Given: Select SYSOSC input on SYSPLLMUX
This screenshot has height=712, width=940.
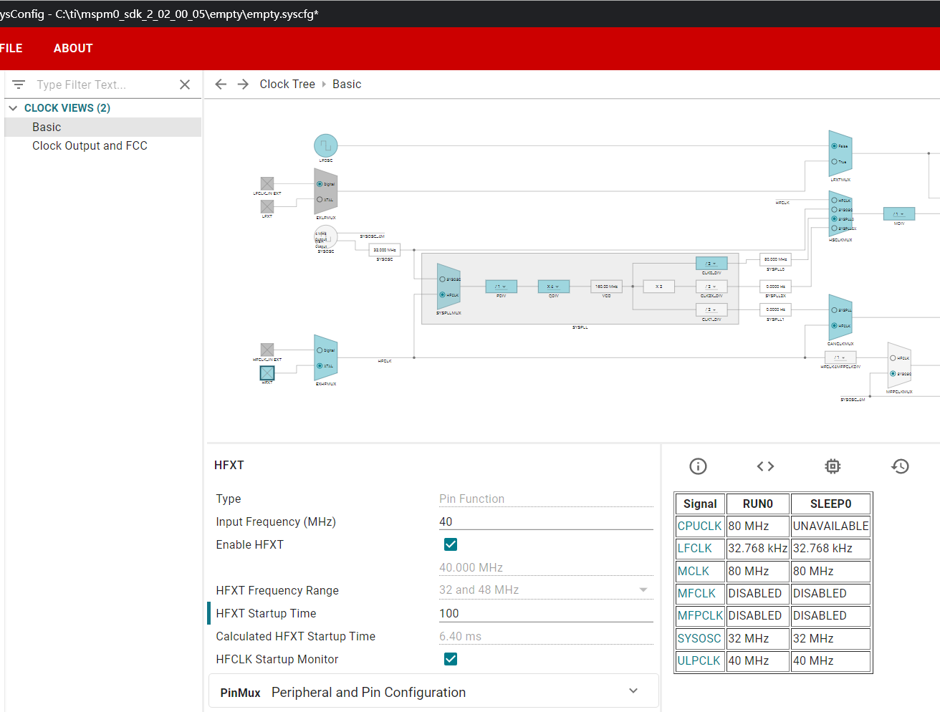Looking at the screenshot, I should tap(443, 279).
